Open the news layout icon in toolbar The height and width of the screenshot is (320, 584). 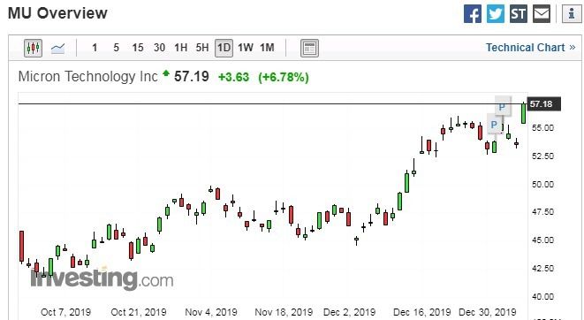tap(309, 48)
